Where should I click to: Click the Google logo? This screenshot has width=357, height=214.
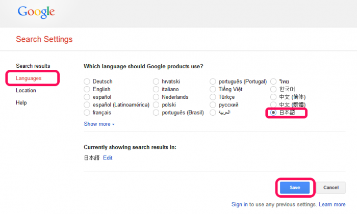coord(36,12)
